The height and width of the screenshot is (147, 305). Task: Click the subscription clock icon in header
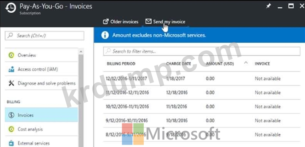[x=11, y=8]
